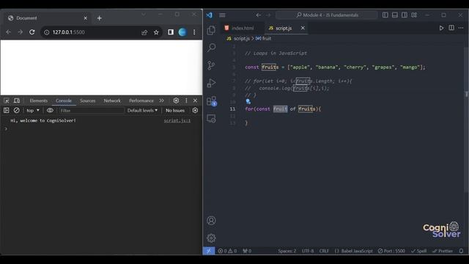Switch to the DevTools Network tab

112,100
